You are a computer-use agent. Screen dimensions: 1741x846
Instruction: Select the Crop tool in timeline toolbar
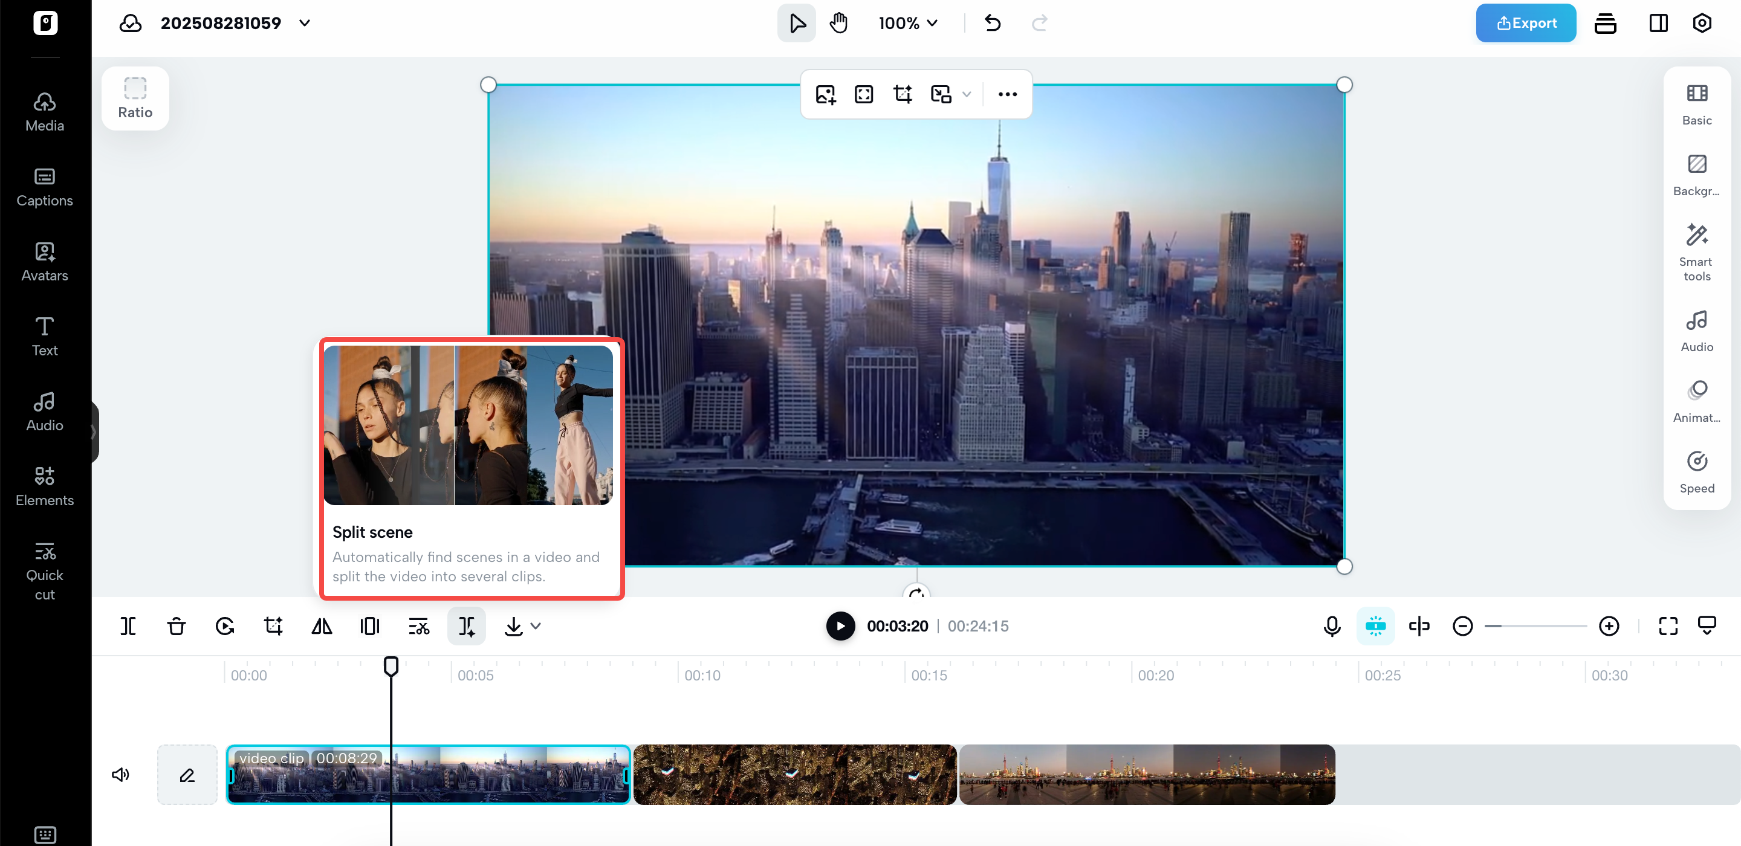(273, 625)
